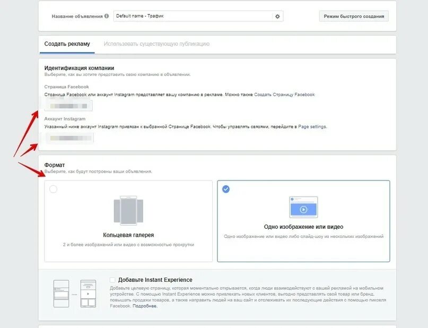428x328 pixels.
Task: Select the Одно изображение или видео radio button
Action: (226, 189)
